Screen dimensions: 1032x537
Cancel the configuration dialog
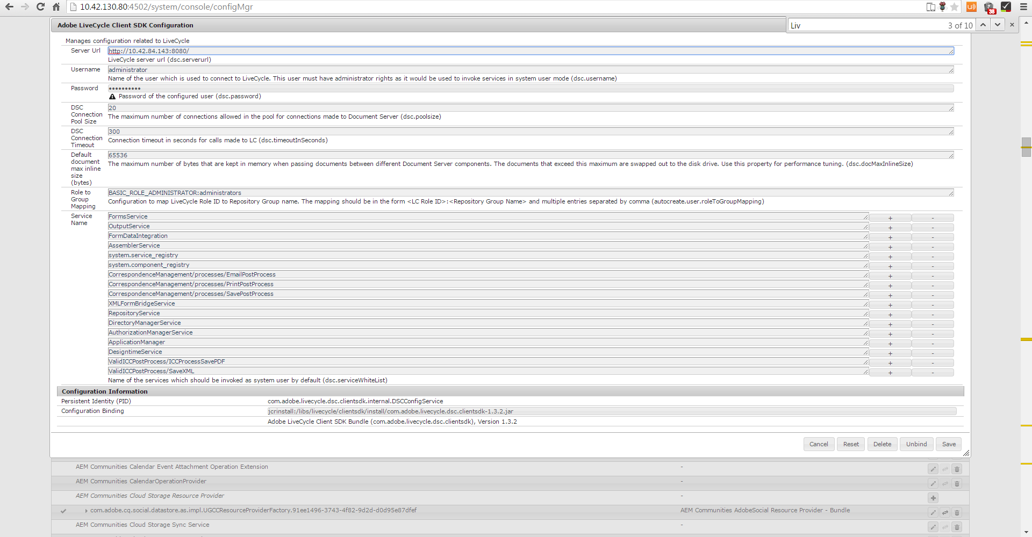click(819, 444)
